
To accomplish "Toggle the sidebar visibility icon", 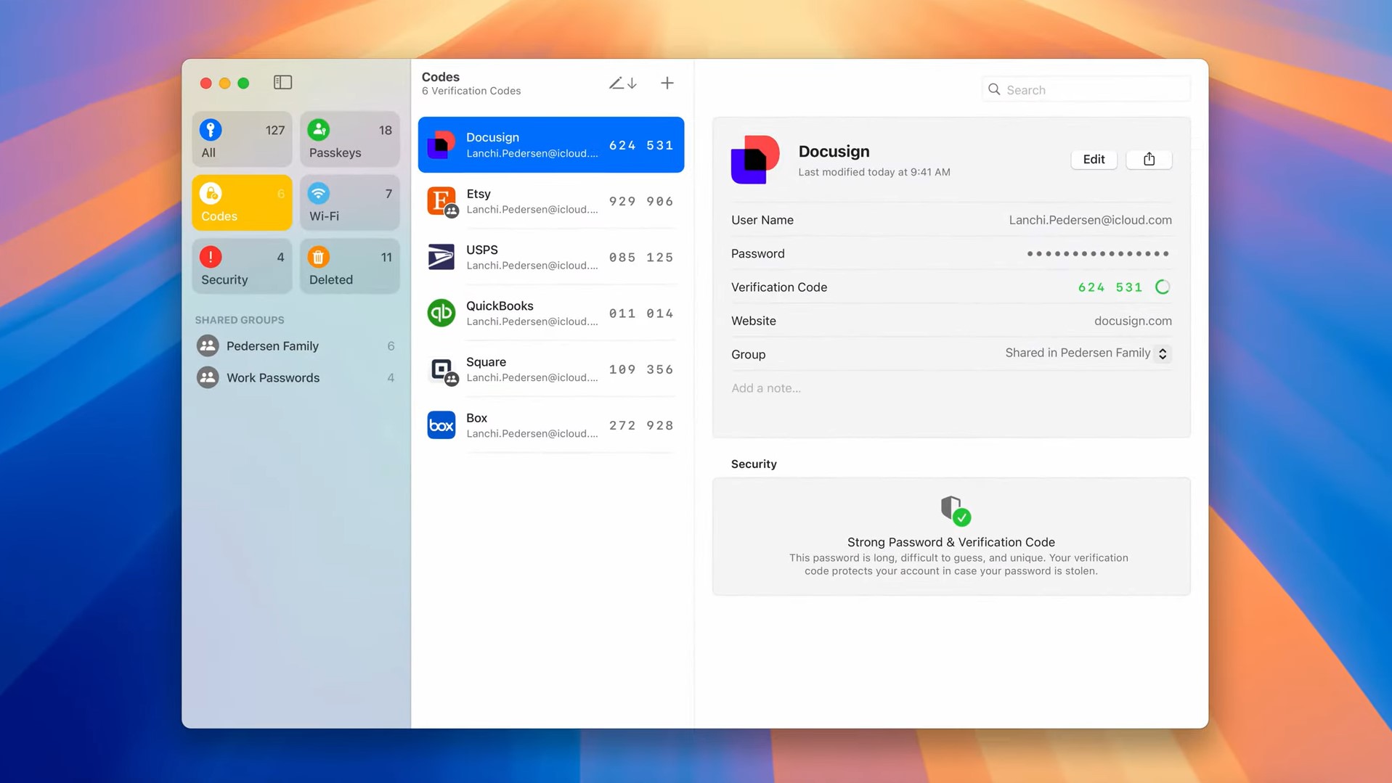I will coord(282,82).
